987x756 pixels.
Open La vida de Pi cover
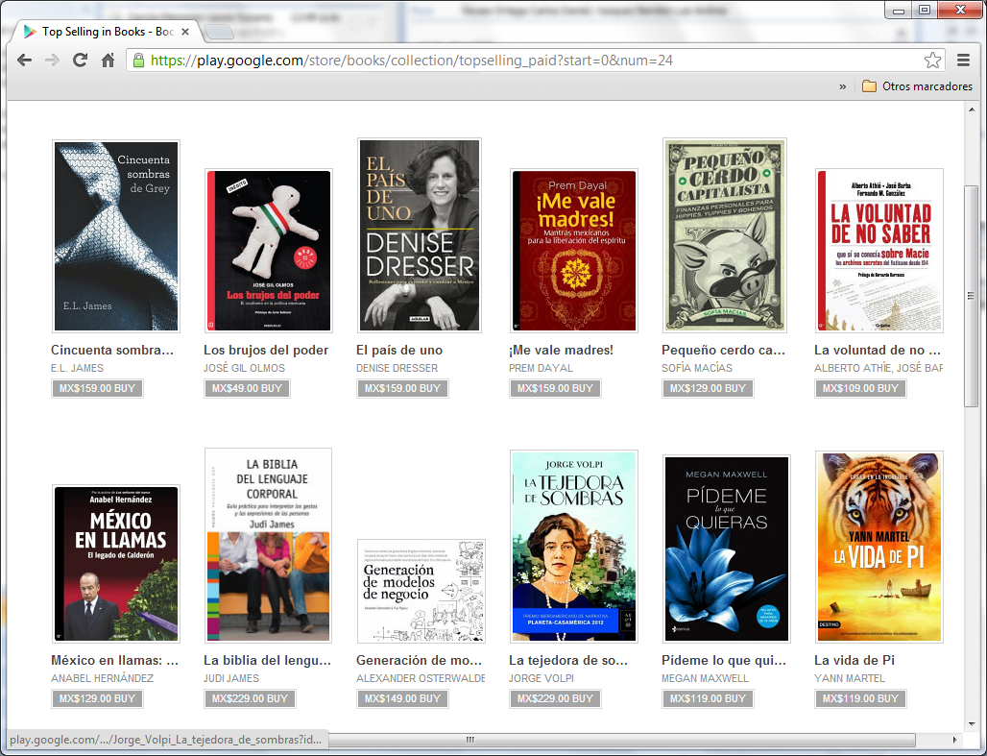(879, 547)
